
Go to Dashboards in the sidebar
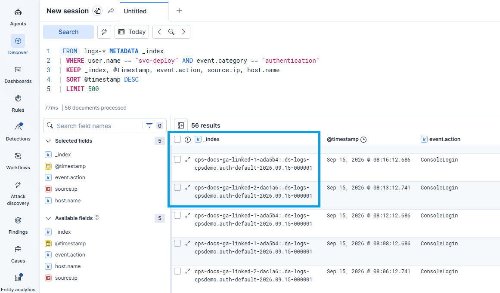18,75
